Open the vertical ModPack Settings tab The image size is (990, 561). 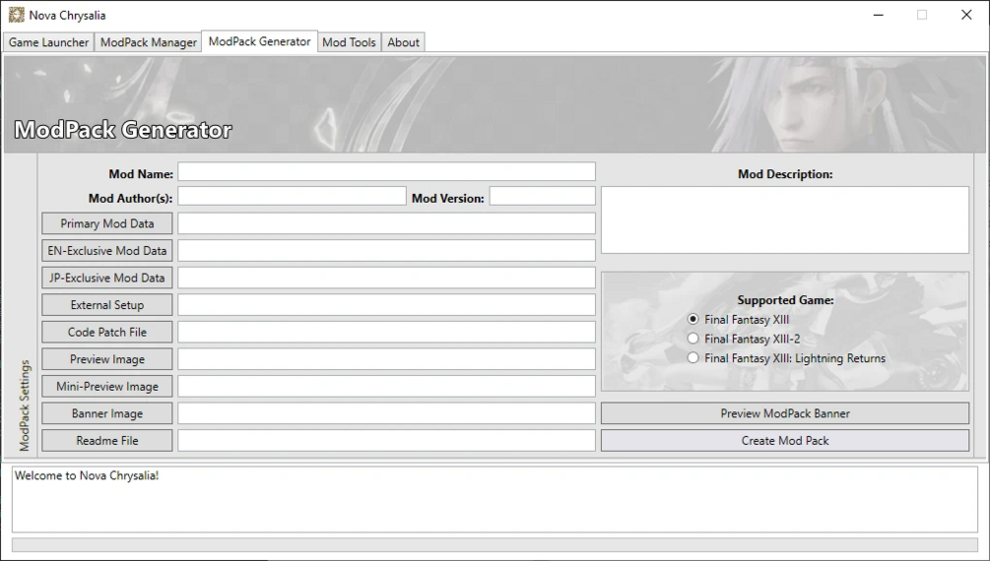[x=25, y=405]
